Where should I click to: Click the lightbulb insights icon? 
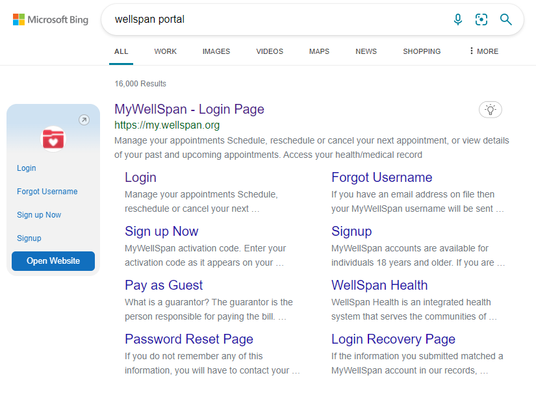[490, 110]
